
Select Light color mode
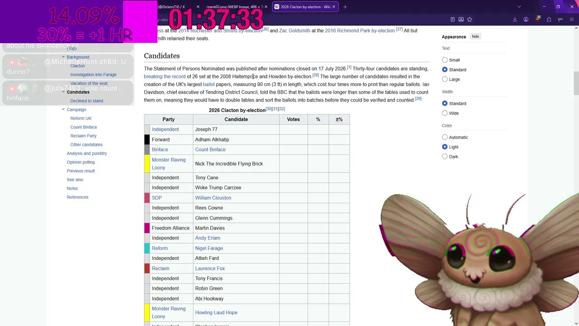(445, 147)
